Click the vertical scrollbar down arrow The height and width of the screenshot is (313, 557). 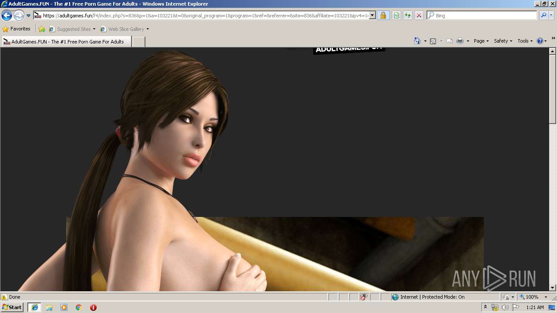click(553, 287)
